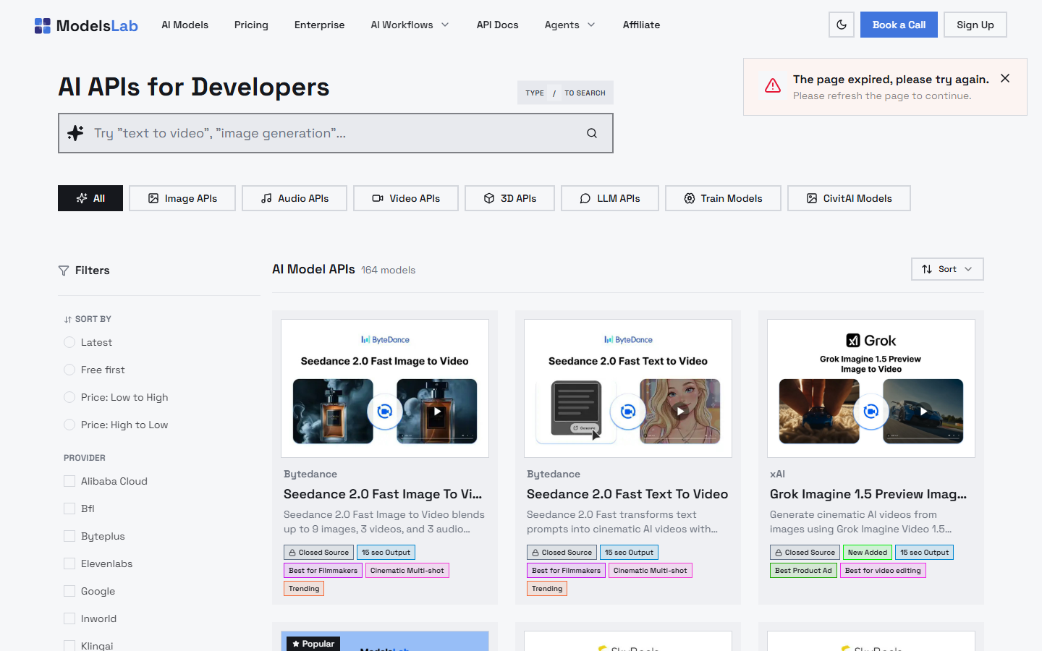Viewport: 1042px width, 651px height.
Task: Click the Best Product Ad tag
Action: pos(803,571)
